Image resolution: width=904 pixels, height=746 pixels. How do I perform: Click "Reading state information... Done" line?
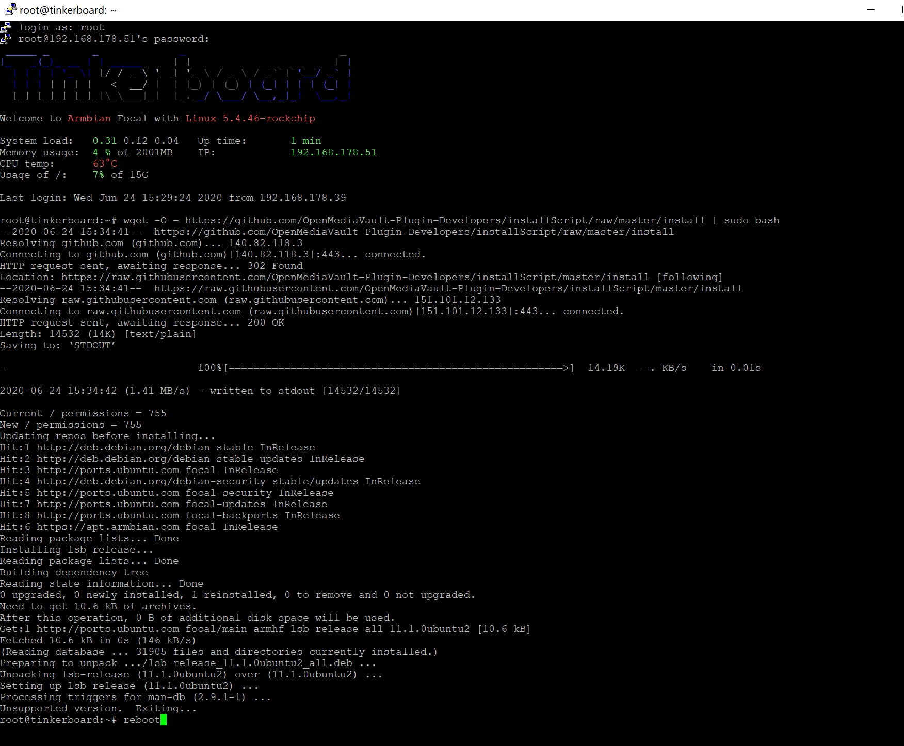point(102,583)
